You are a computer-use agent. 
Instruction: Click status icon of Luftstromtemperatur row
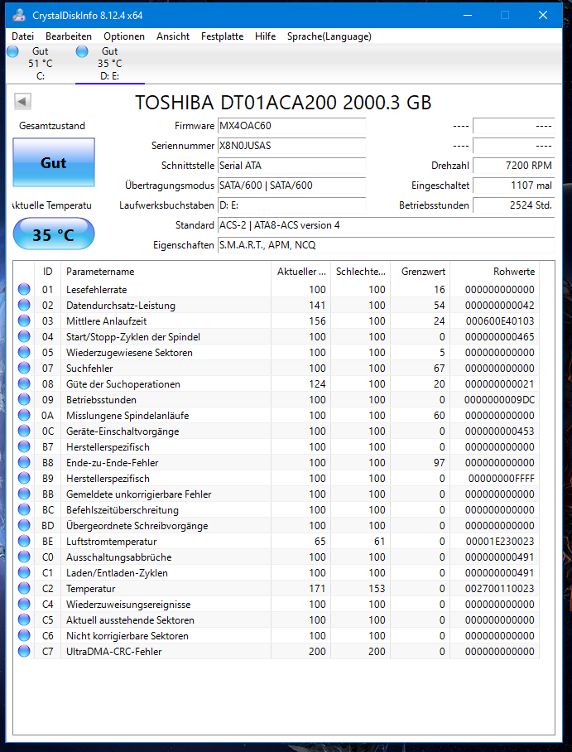pos(24,541)
